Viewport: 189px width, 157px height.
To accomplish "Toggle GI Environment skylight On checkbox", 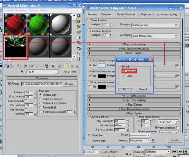I will 90,65.
